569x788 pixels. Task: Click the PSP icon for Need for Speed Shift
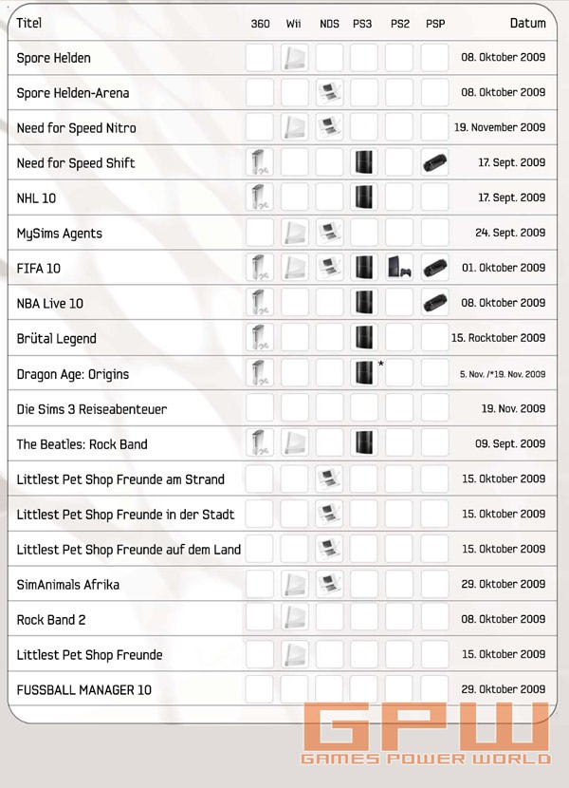click(x=434, y=163)
